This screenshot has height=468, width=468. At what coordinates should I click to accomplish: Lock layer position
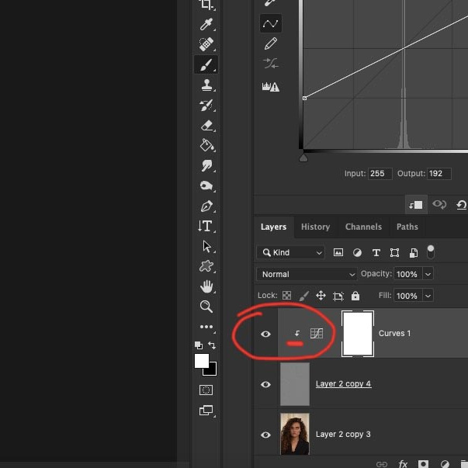coord(321,296)
